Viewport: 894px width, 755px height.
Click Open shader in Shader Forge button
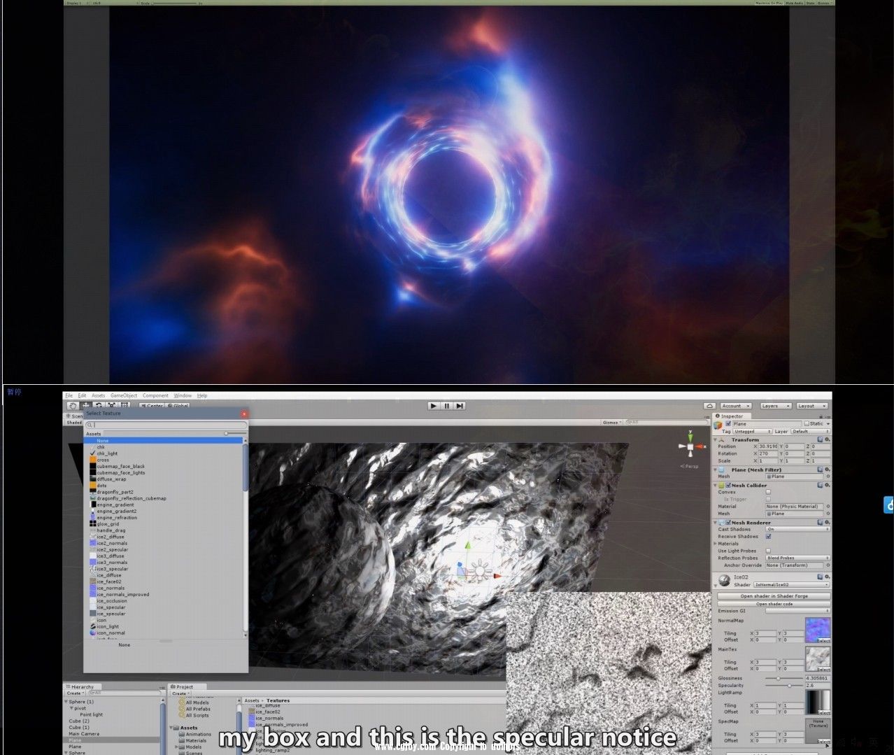774,596
